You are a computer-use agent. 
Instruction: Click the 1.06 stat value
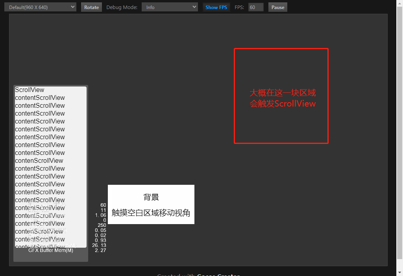click(x=100, y=215)
